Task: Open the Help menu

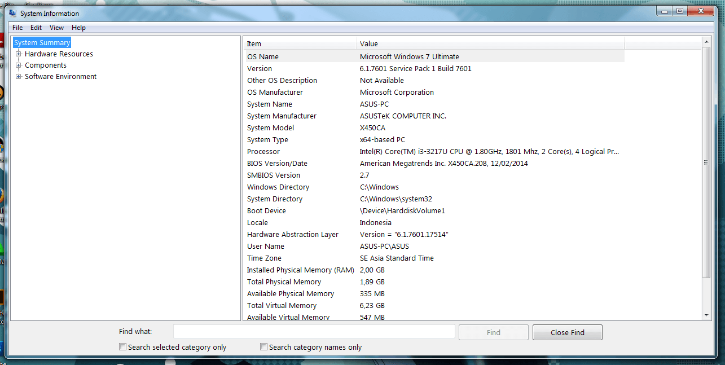Action: 78,28
